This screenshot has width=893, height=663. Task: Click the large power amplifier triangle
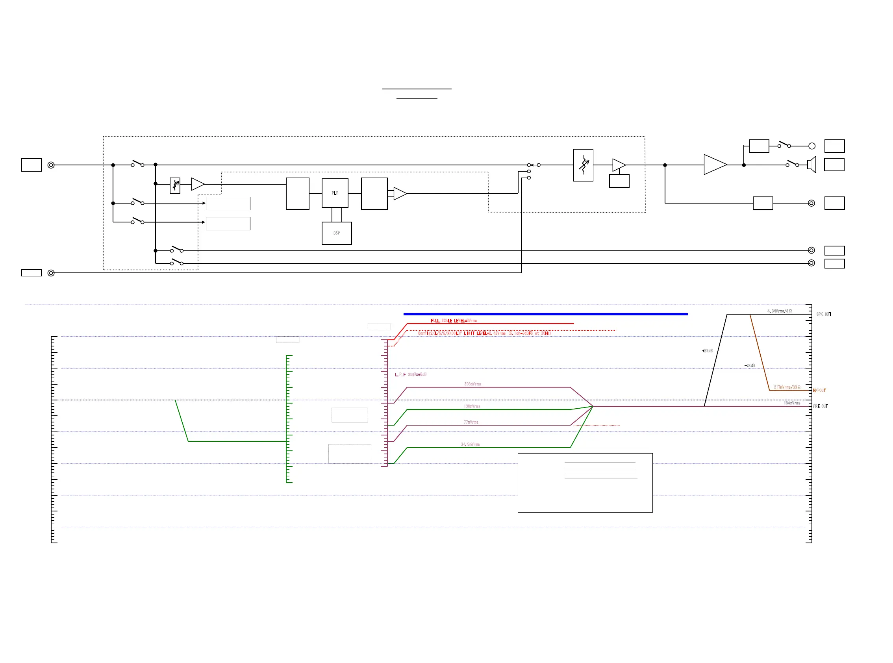(x=715, y=165)
